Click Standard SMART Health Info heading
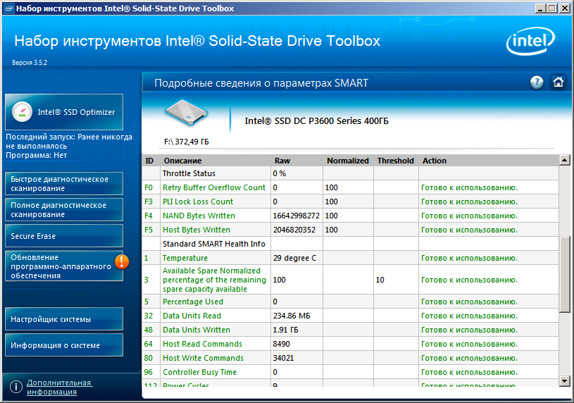Screen dimensions: 574x403 (214, 244)
